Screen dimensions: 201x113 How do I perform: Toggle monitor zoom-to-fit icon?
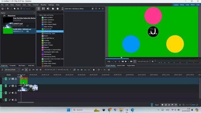[x=135, y=62]
